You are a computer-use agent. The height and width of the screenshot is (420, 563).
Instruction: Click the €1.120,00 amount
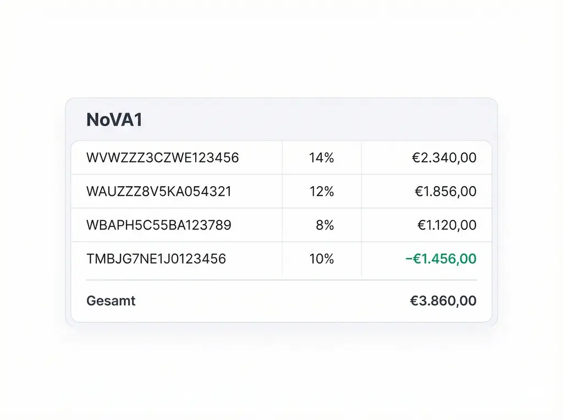[446, 225]
